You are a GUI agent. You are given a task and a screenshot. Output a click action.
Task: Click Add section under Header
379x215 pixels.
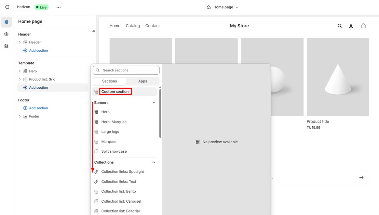38,50
